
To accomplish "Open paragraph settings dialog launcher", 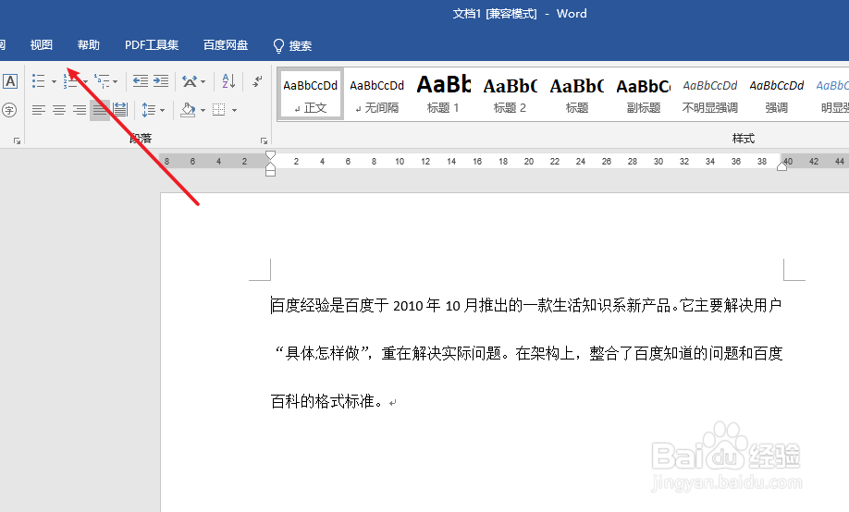I will [264, 140].
